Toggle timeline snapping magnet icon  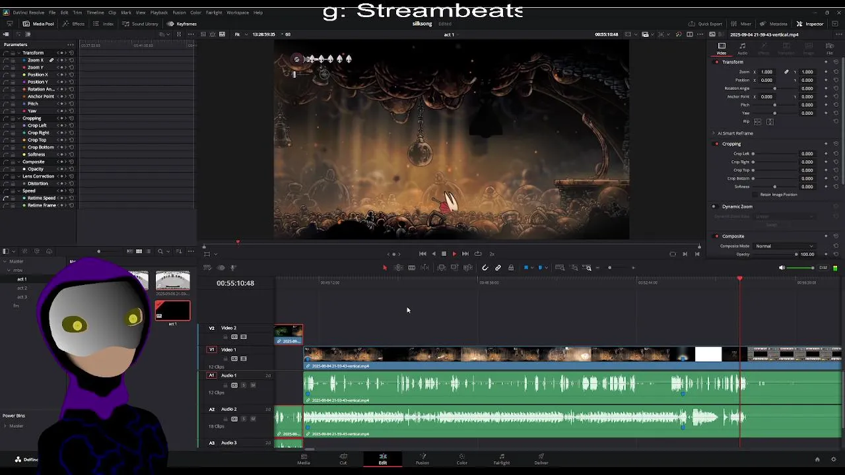pos(485,267)
